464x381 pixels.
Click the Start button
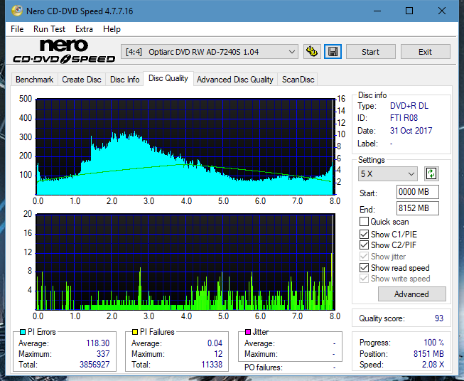coord(370,52)
